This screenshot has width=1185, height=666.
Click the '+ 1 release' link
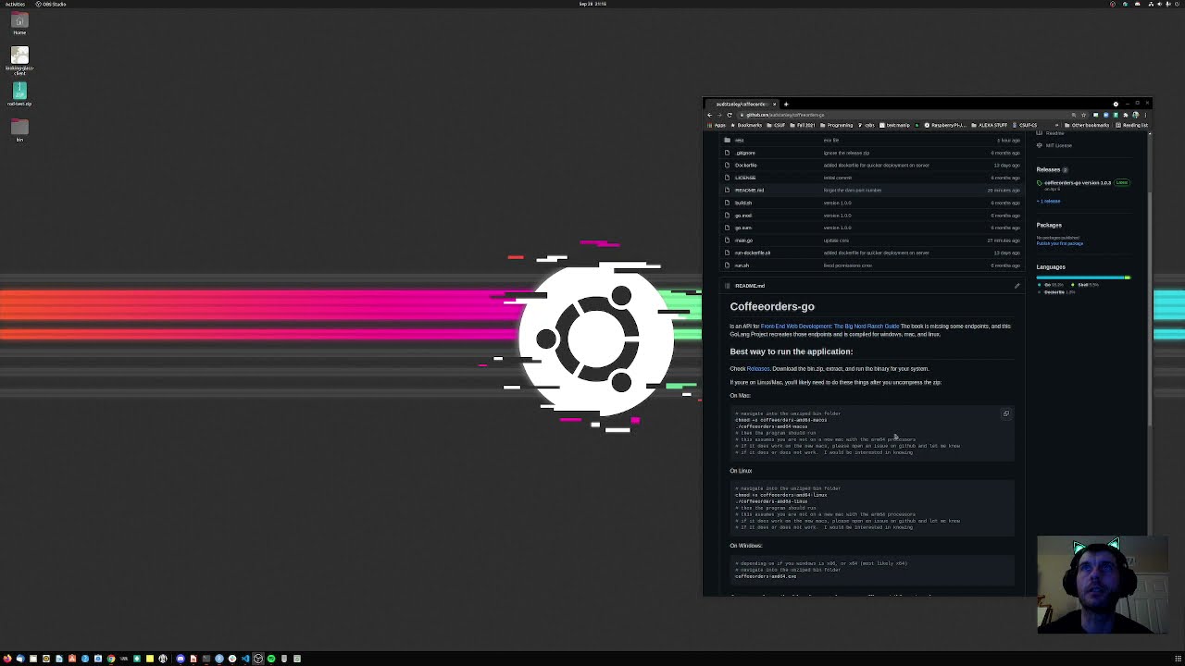[1050, 201]
